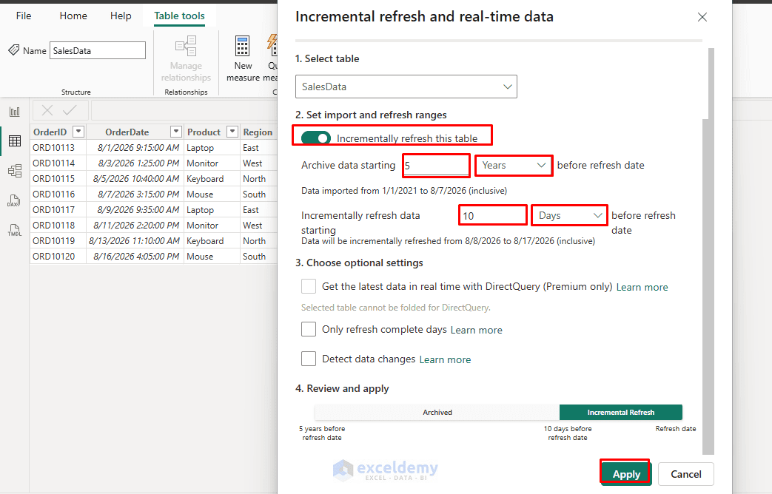This screenshot has height=494, width=772.
Task: Check Detect data changes option
Action: click(309, 359)
